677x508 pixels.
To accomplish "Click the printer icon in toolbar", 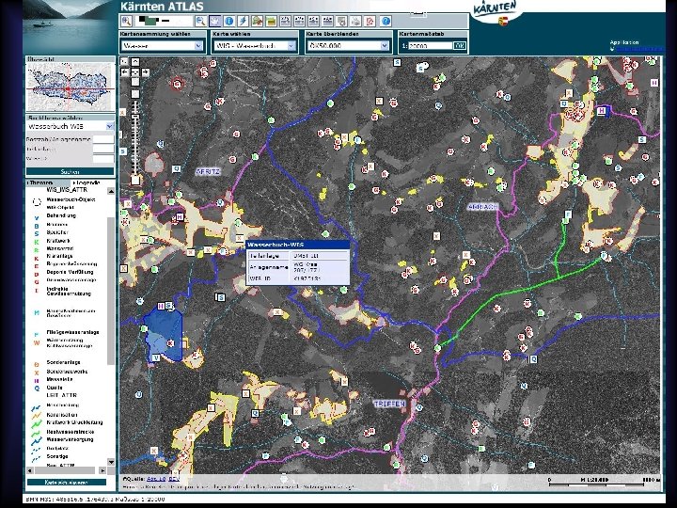I will [355, 21].
